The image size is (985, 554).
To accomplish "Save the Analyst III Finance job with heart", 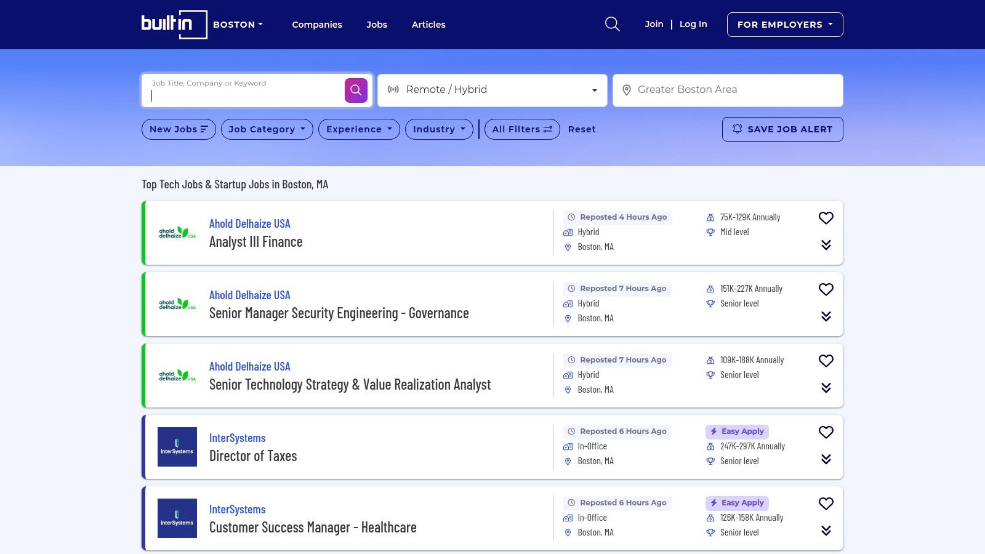I will point(826,218).
